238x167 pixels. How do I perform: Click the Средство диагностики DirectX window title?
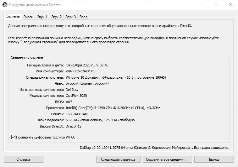[35, 5]
